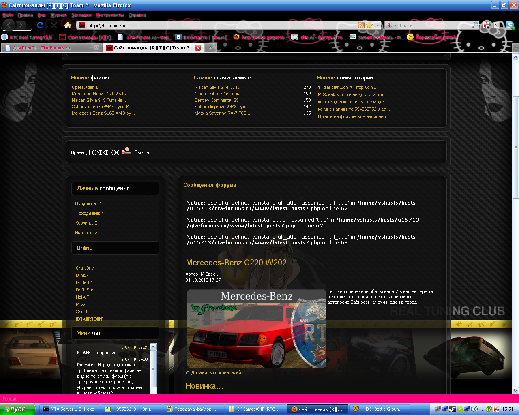Expand the address bar history dropdown
The image size is (519, 415).
377,25
